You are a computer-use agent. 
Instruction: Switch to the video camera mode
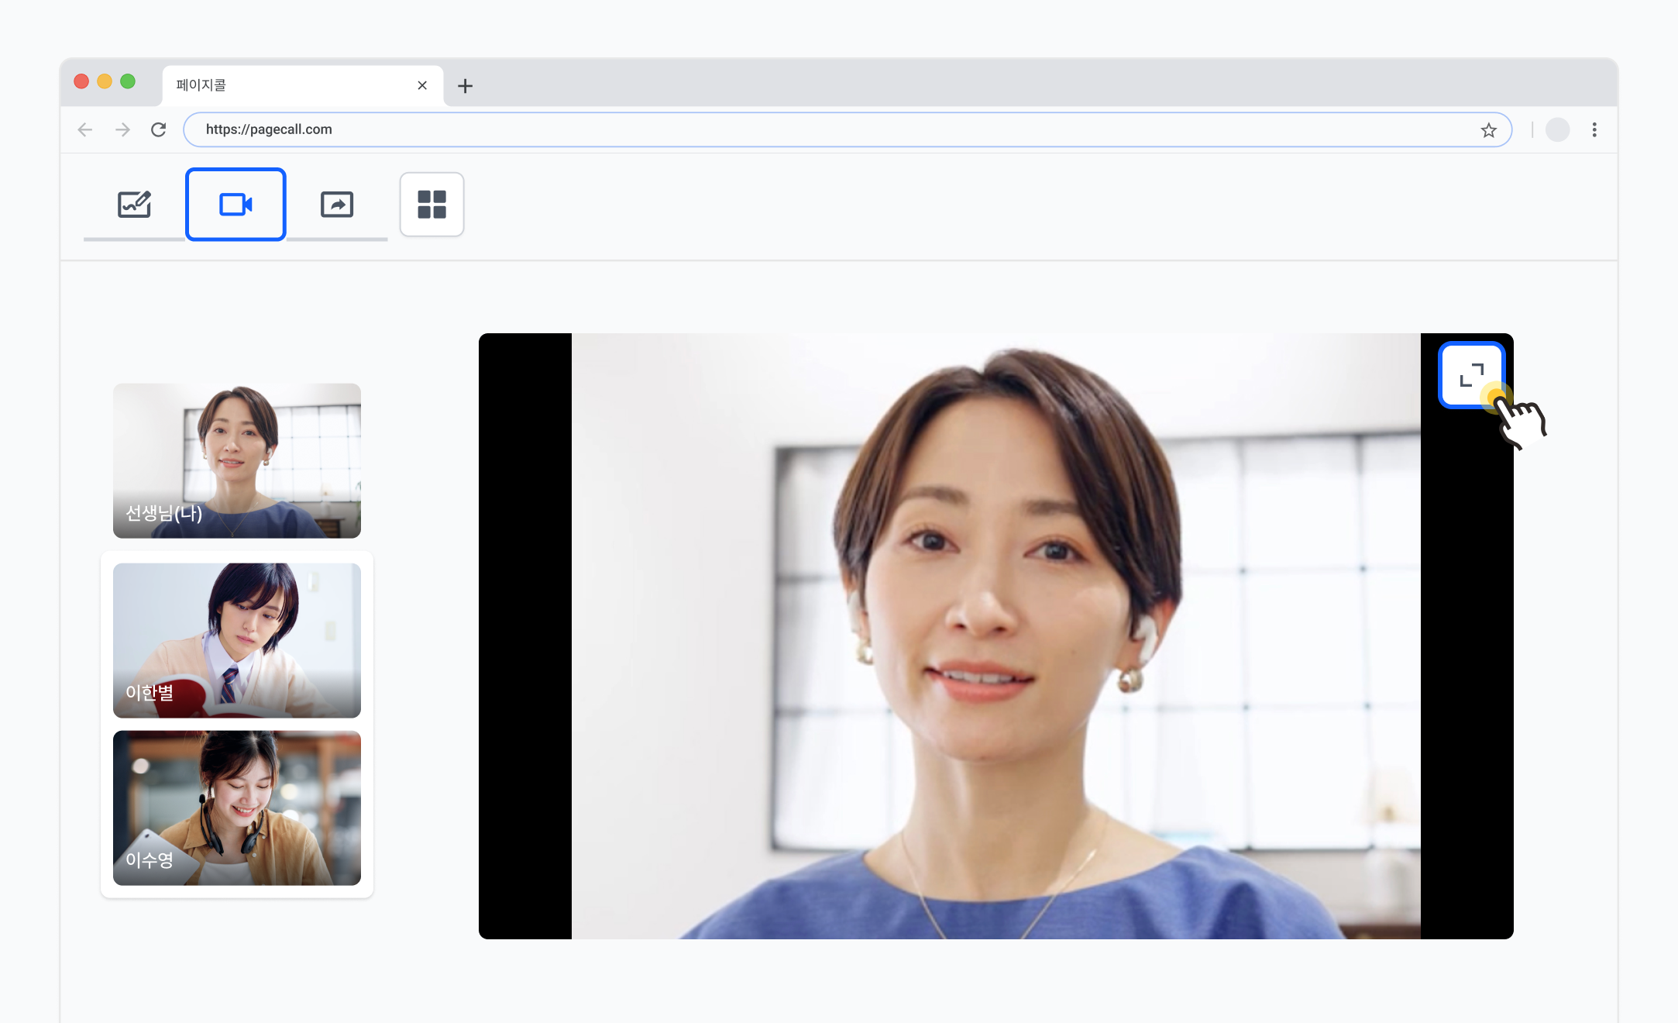tap(236, 205)
